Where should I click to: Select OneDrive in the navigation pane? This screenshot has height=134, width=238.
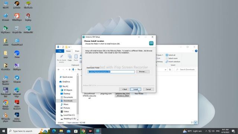coord(65,82)
